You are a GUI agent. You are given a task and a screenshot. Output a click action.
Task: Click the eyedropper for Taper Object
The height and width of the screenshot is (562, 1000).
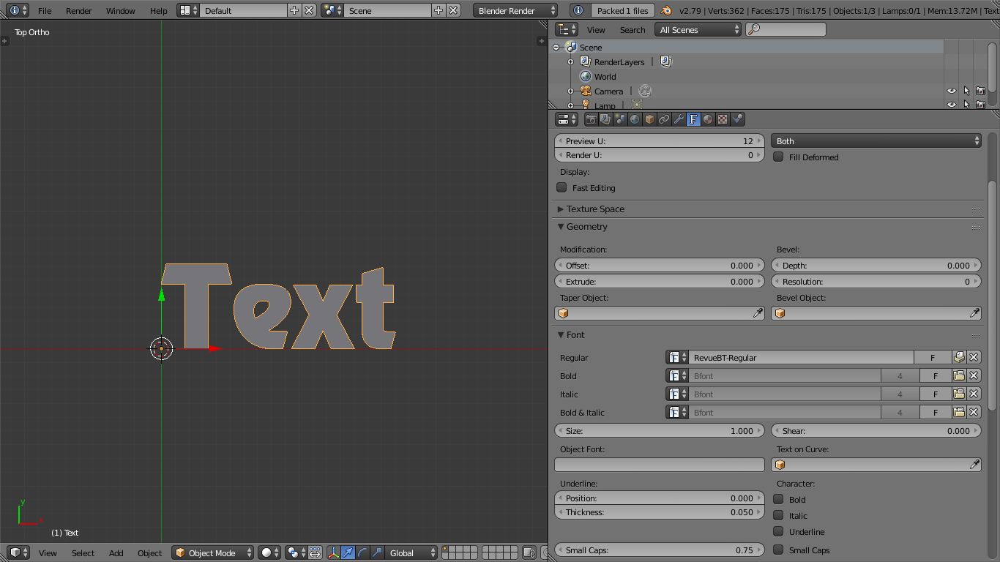click(x=758, y=313)
